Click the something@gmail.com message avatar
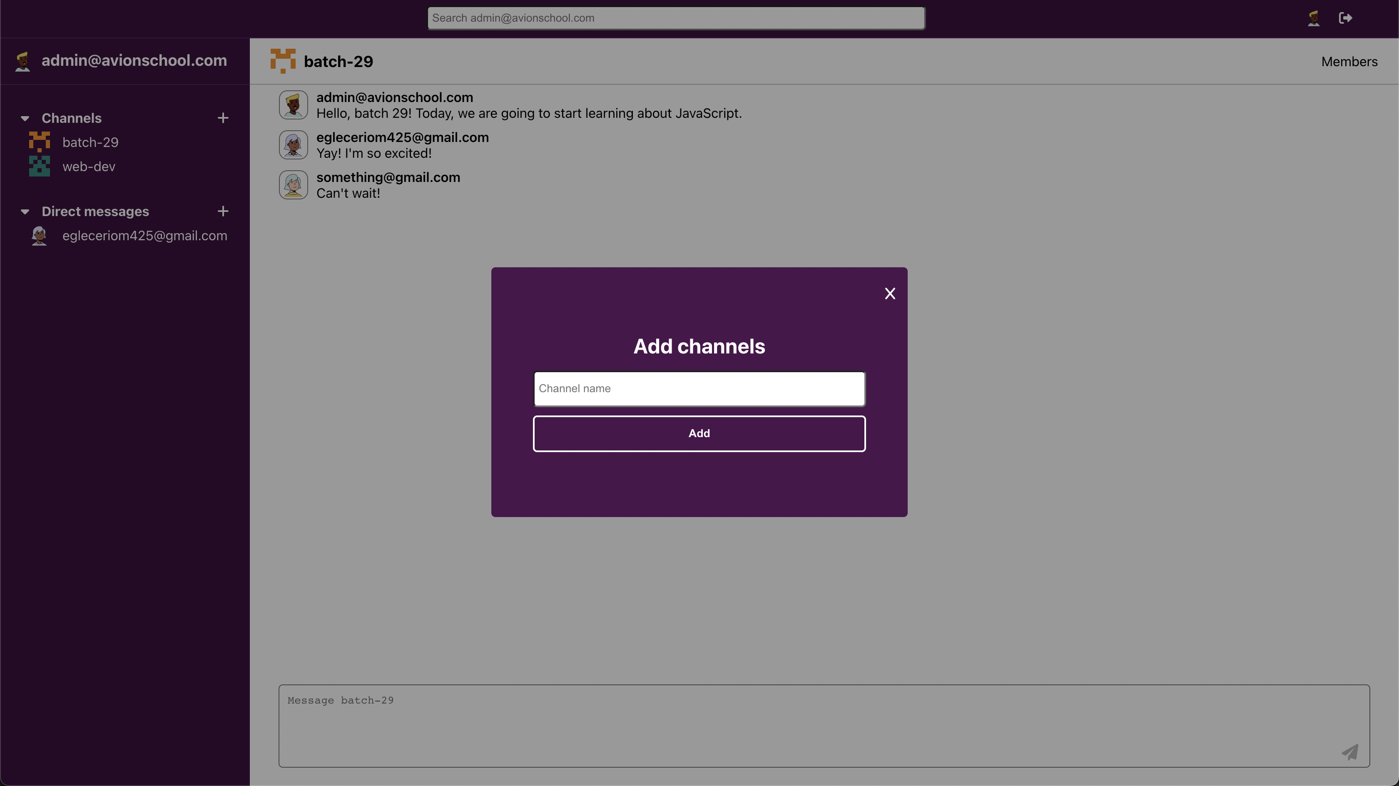The width and height of the screenshot is (1399, 786). 293,185
